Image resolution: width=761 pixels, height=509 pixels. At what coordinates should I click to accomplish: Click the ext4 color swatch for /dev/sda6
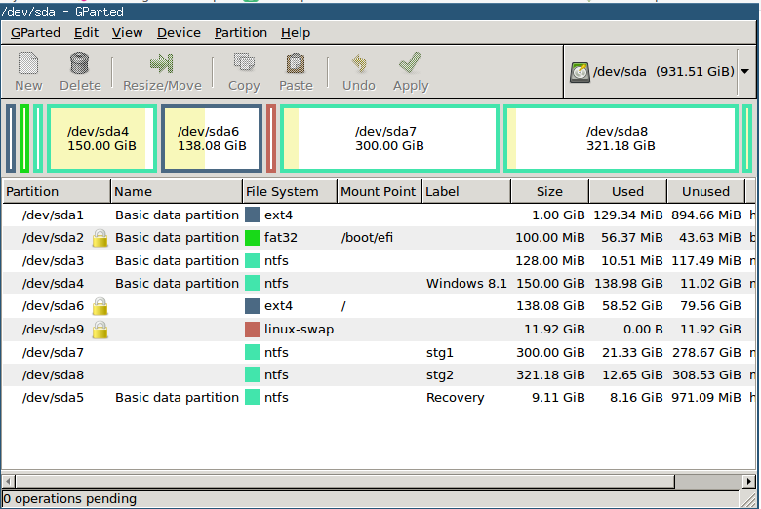pos(253,306)
